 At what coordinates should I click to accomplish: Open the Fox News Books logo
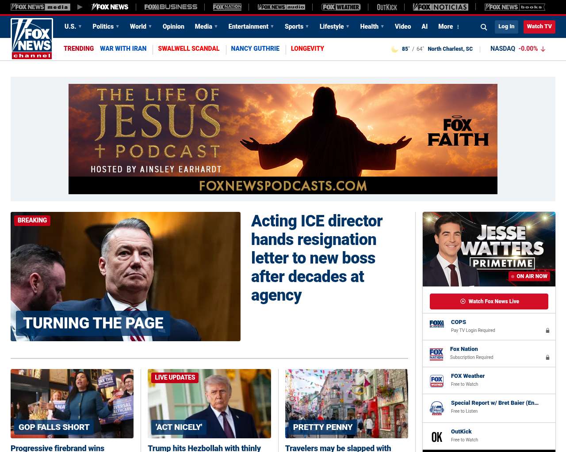click(515, 7)
